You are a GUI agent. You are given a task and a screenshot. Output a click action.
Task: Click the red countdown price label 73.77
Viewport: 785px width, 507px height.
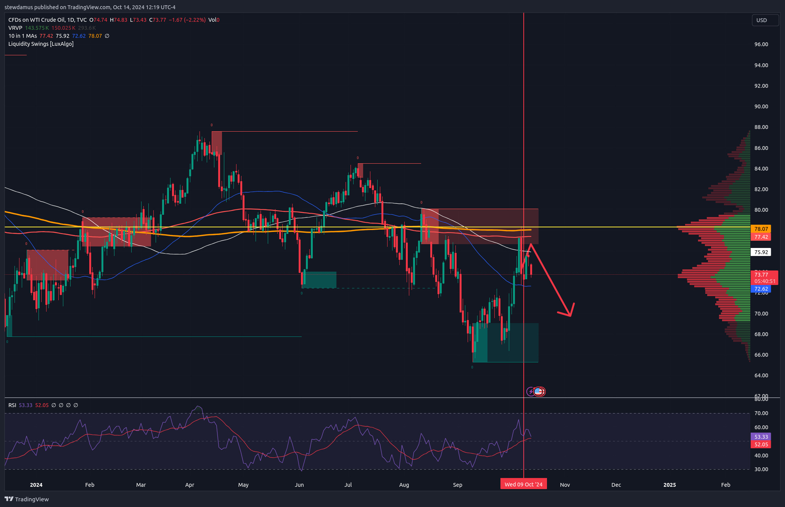pos(764,278)
